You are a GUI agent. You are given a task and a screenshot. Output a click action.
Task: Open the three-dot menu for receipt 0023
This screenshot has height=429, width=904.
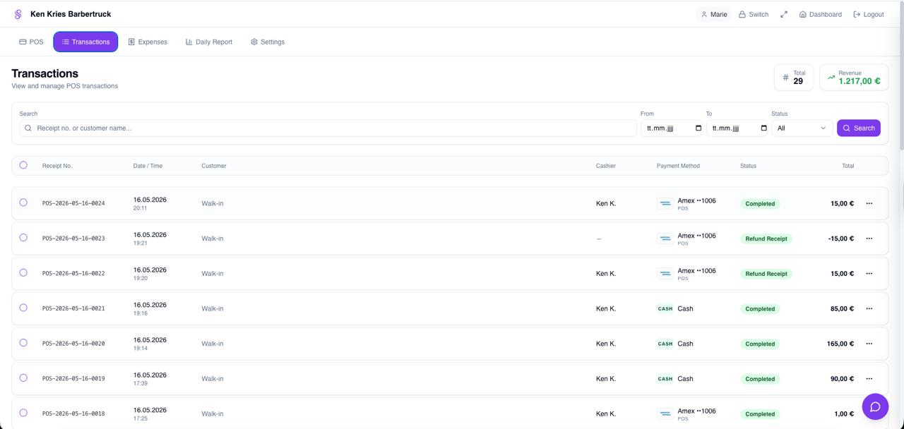[x=869, y=238]
